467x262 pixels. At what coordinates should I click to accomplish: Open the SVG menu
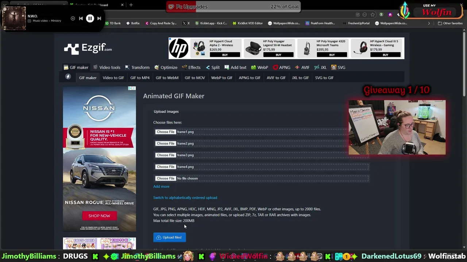tap(338, 67)
